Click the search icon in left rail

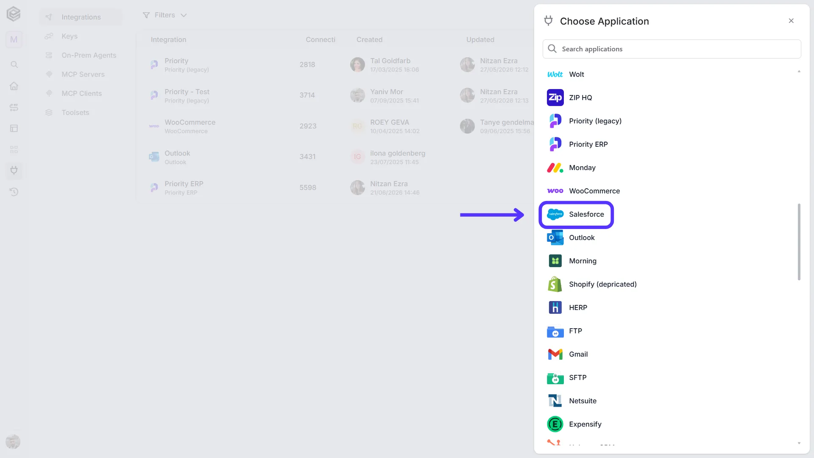[14, 64]
